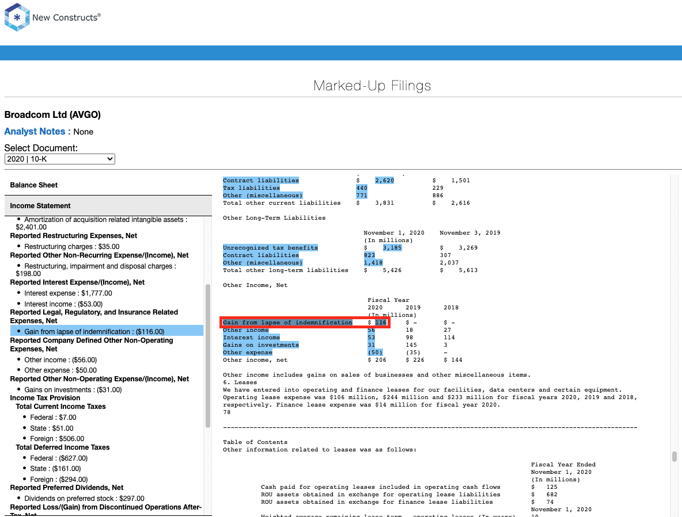Click highlighted Tax liabilities label
Screen dimensions: 682x517
[x=251, y=188]
